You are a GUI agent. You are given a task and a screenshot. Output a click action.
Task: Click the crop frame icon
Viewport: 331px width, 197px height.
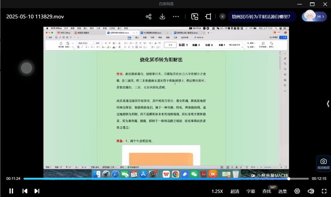click(208, 16)
